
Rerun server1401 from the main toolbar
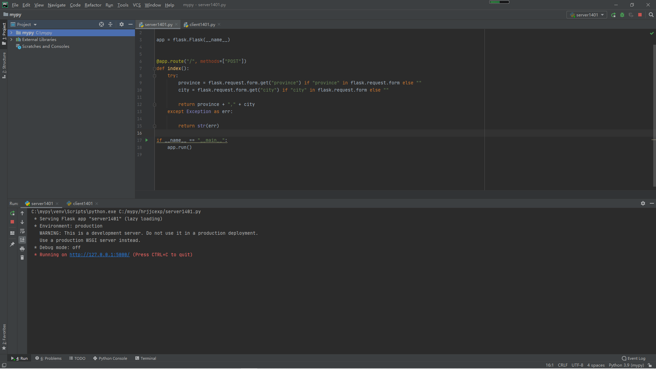pyautogui.click(x=613, y=15)
